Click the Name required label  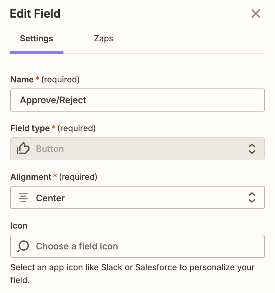click(x=45, y=80)
